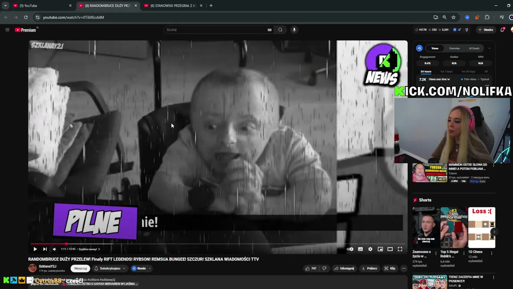
Task: Toggle video subtitles
Action: [360, 249]
